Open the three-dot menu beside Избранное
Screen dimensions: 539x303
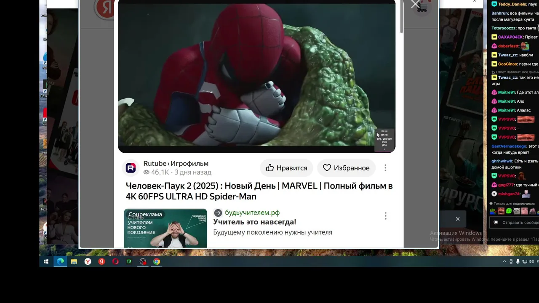385,168
